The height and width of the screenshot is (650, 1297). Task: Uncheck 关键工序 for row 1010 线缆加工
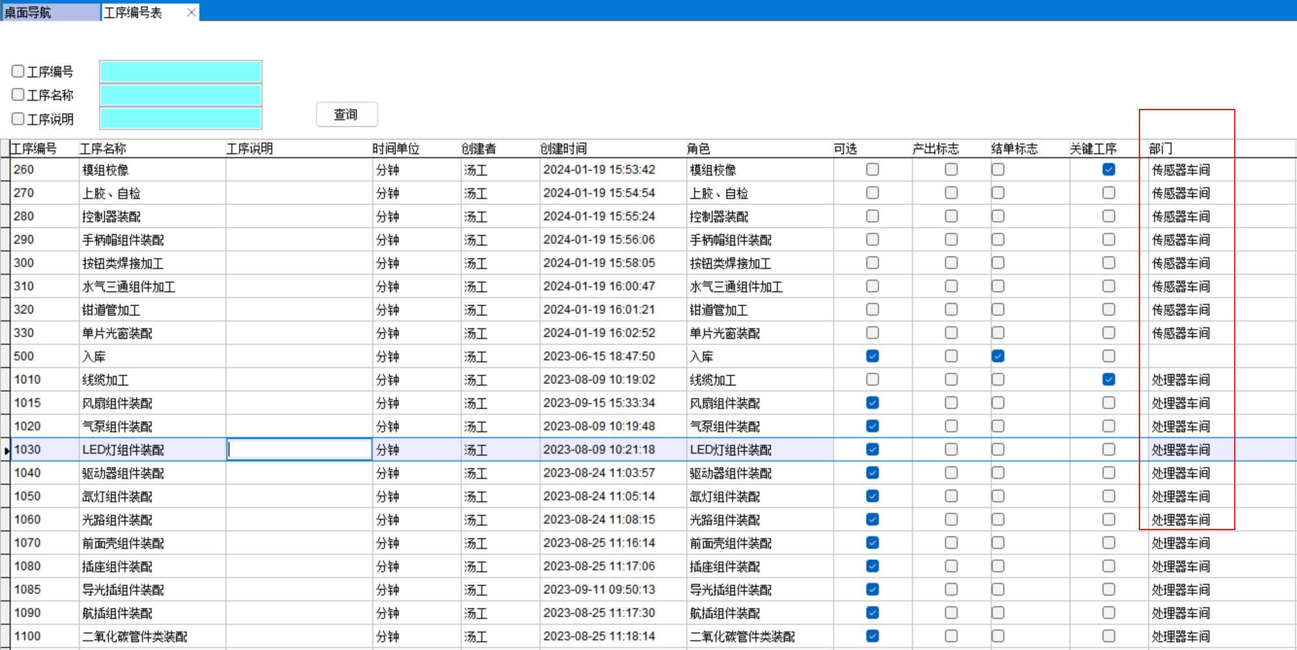tap(1108, 379)
